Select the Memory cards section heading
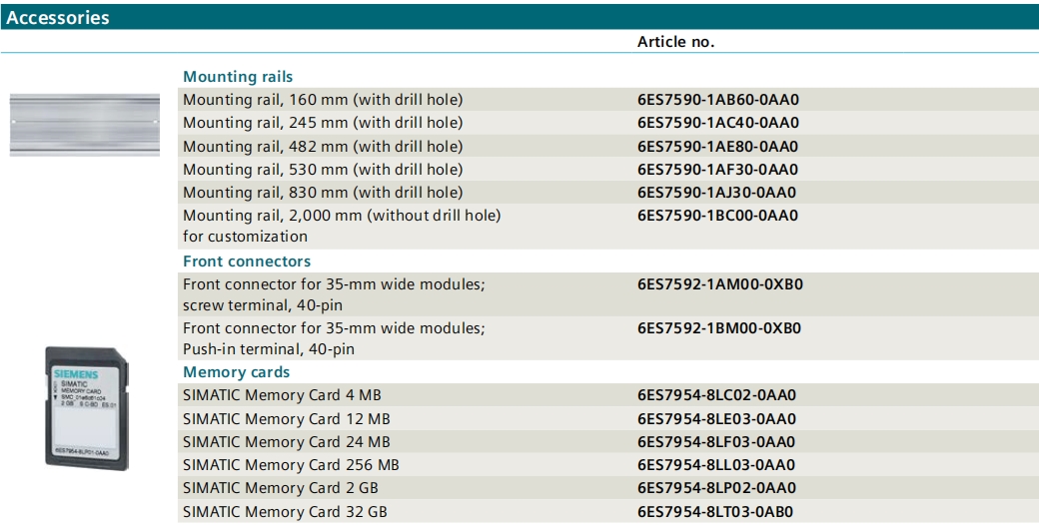This screenshot has height=525, width=1039. point(236,372)
